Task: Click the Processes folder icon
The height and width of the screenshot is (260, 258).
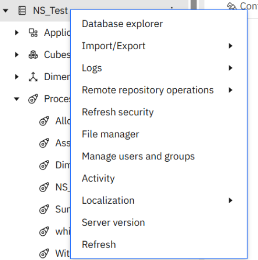Action: [x=33, y=99]
